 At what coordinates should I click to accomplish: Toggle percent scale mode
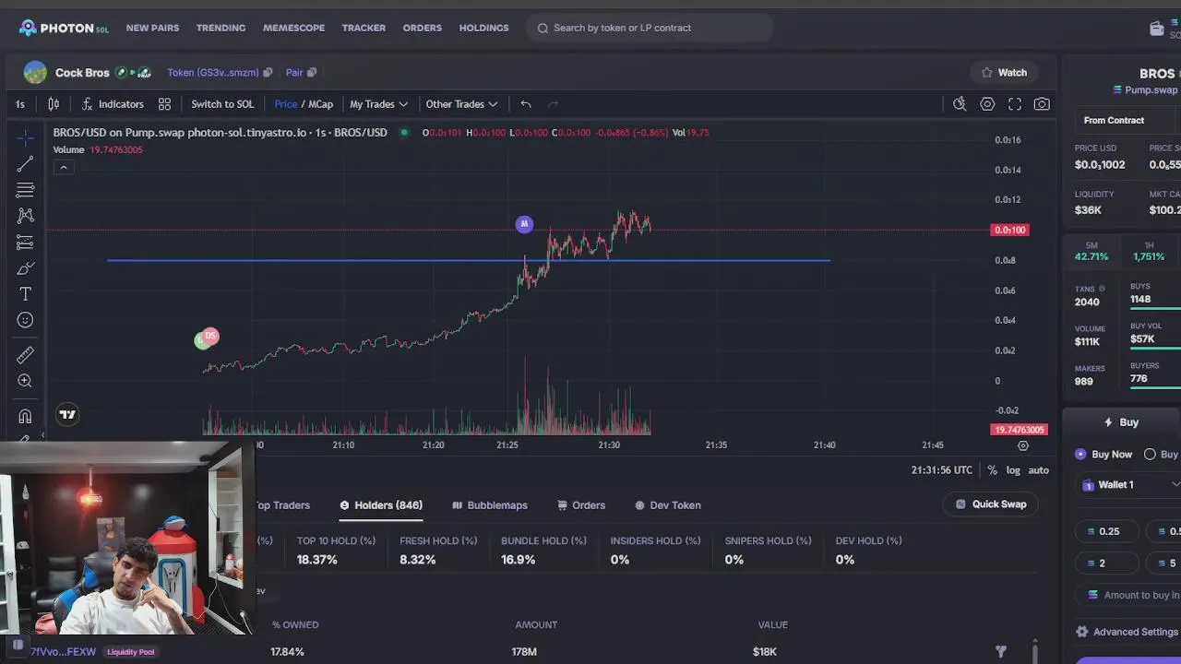click(992, 470)
